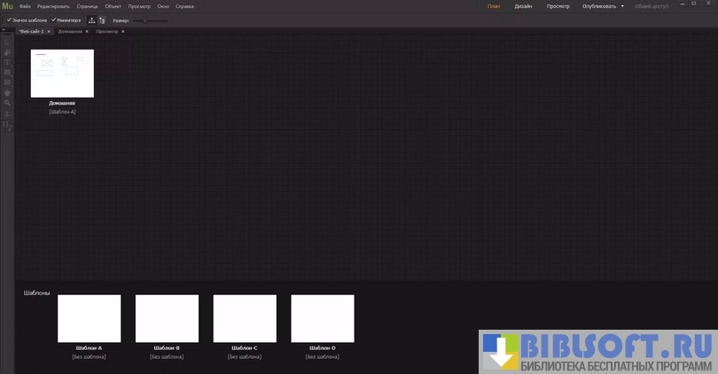Switch to horizontal sitemap layout icon
Viewport: 718px width, 374px height.
(92, 19)
